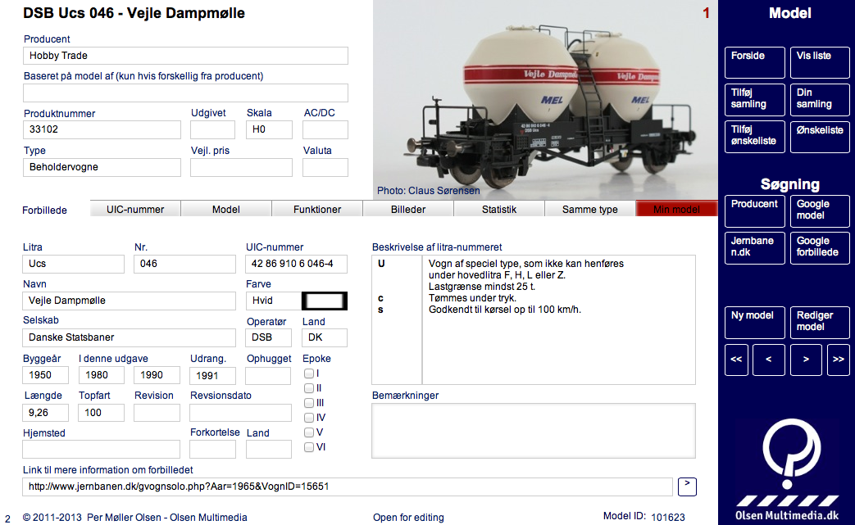Screen dimensions: 855x525
Task: Show the Statistik tab
Action: [499, 209]
